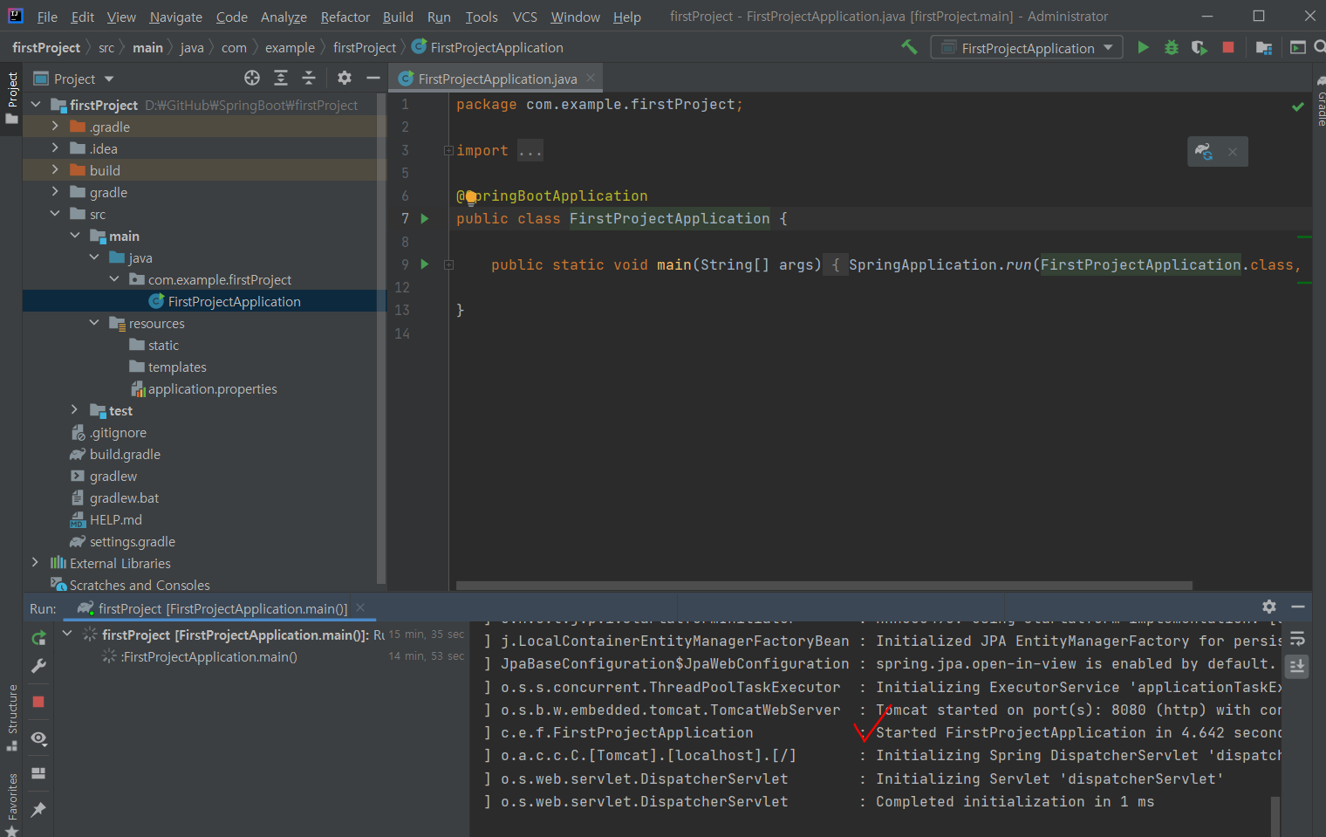The height and width of the screenshot is (837, 1326).
Task: Collapse run tree node firstProject main
Action: point(67,634)
